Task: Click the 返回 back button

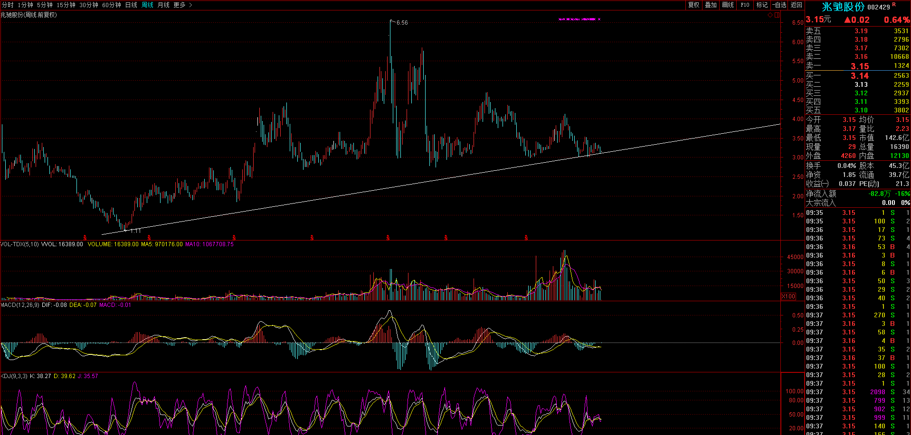Action: click(x=797, y=5)
